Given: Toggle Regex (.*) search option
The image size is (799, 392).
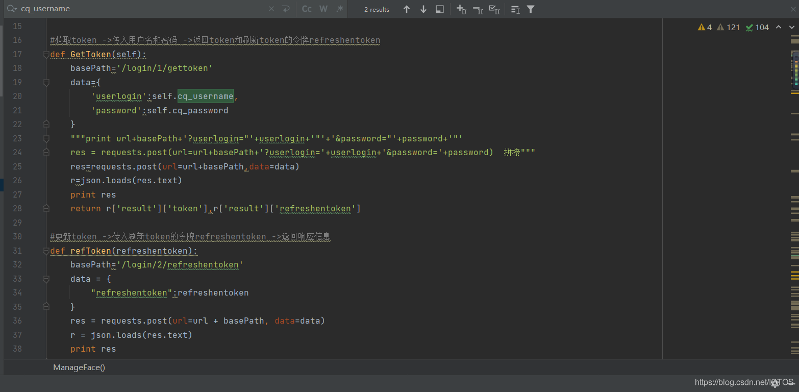Looking at the screenshot, I should point(340,9).
